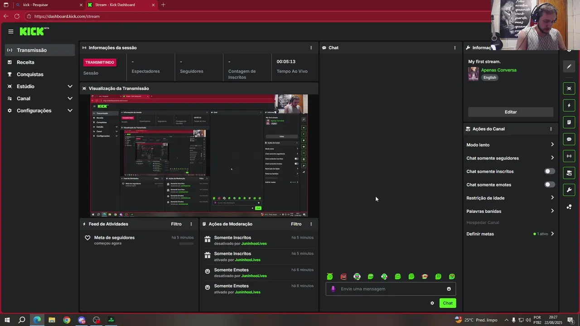The image size is (580, 326).
Task: Click the focus frame icon in right sidebar
Action: click(x=569, y=88)
